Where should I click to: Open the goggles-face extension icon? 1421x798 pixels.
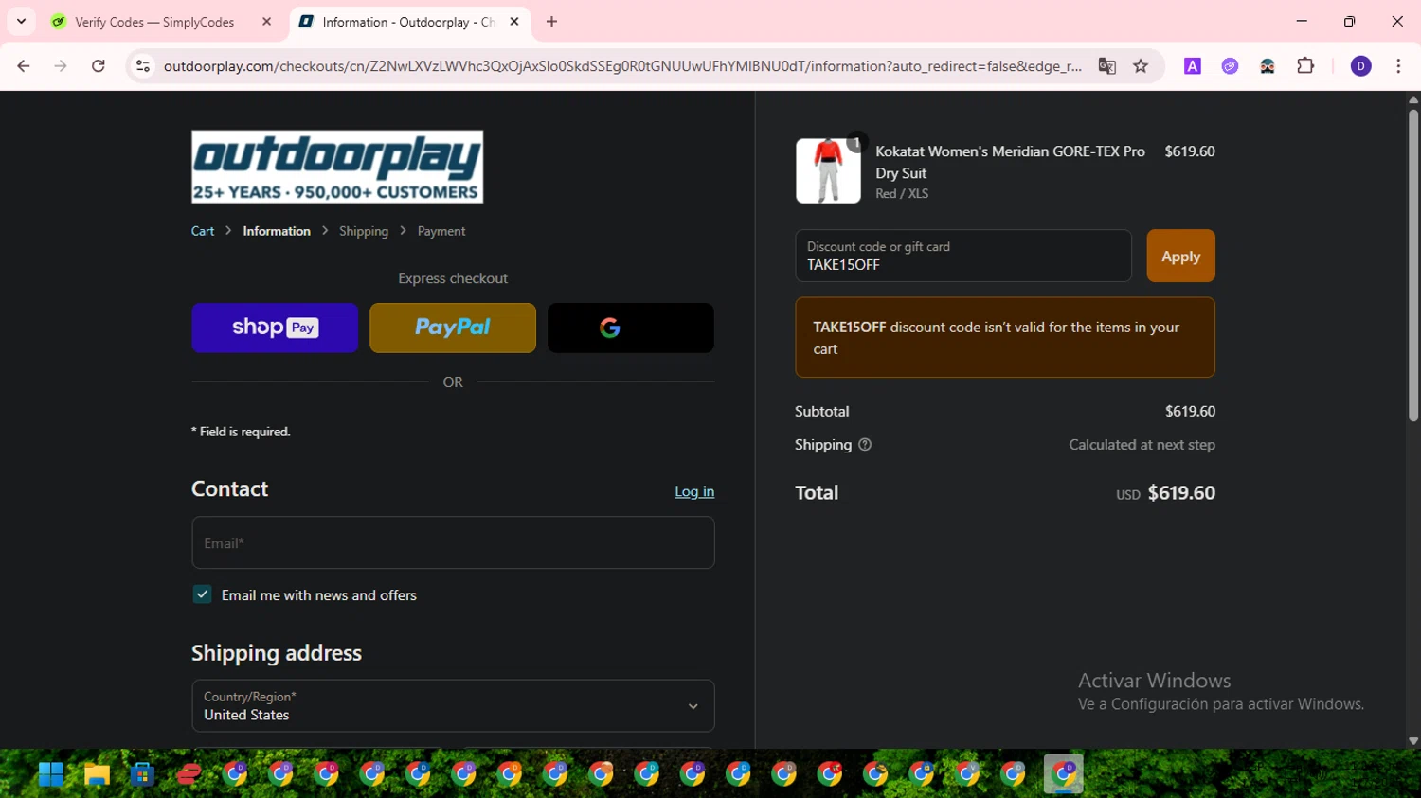1268,66
